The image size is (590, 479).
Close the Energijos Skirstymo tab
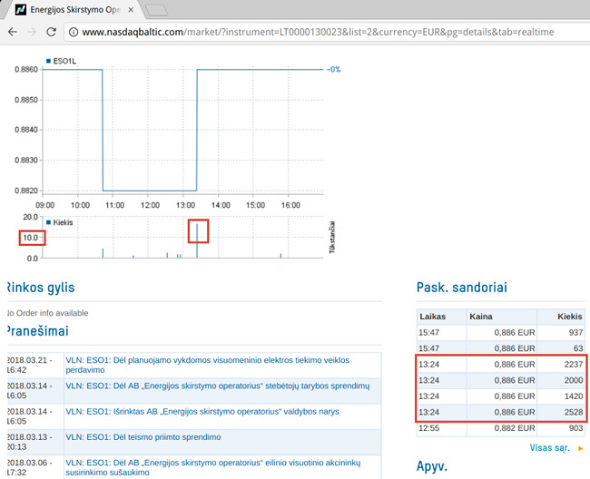131,10
